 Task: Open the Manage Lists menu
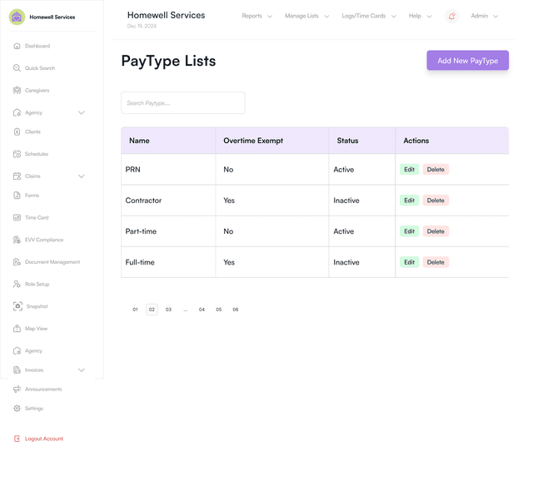point(306,16)
